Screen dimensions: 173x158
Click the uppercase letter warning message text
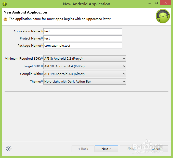[x=60, y=19]
